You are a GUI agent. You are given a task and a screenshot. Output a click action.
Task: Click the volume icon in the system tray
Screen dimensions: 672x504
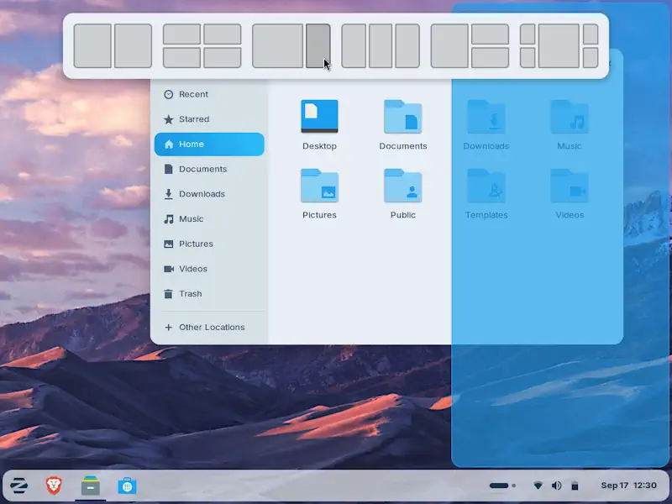(x=556, y=485)
